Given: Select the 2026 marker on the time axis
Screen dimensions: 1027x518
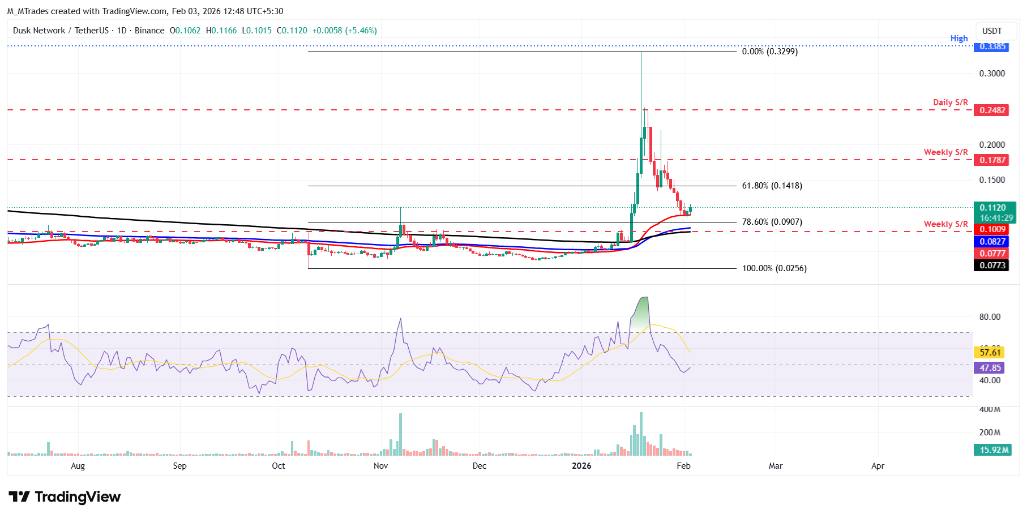Looking at the screenshot, I should (582, 466).
